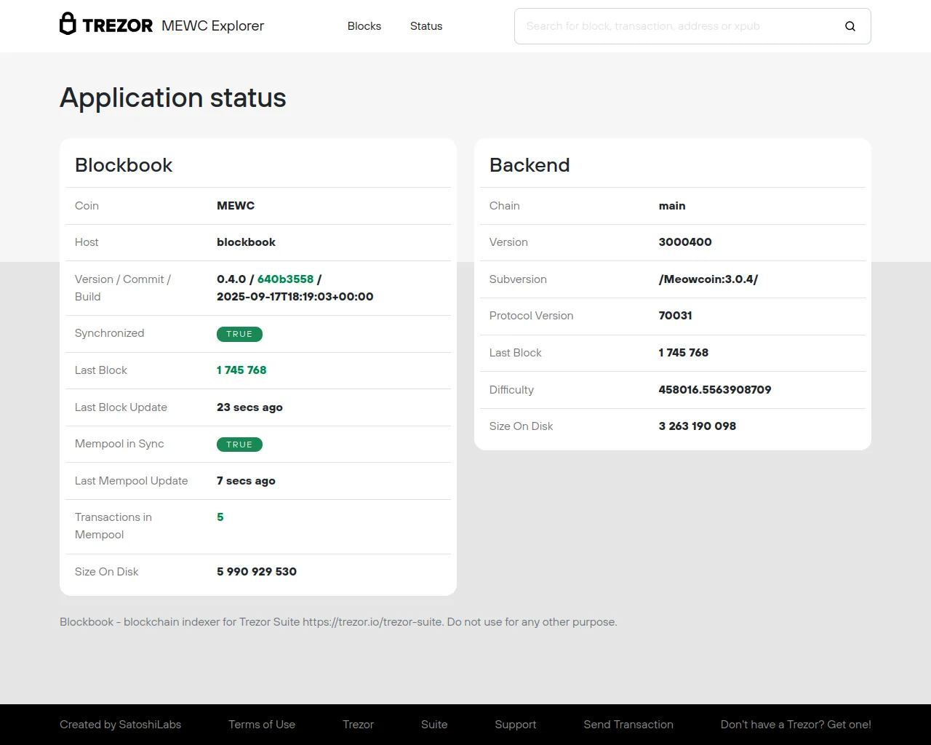Click the difficulty value 458016.5563908709
This screenshot has width=931, height=745.
point(715,390)
